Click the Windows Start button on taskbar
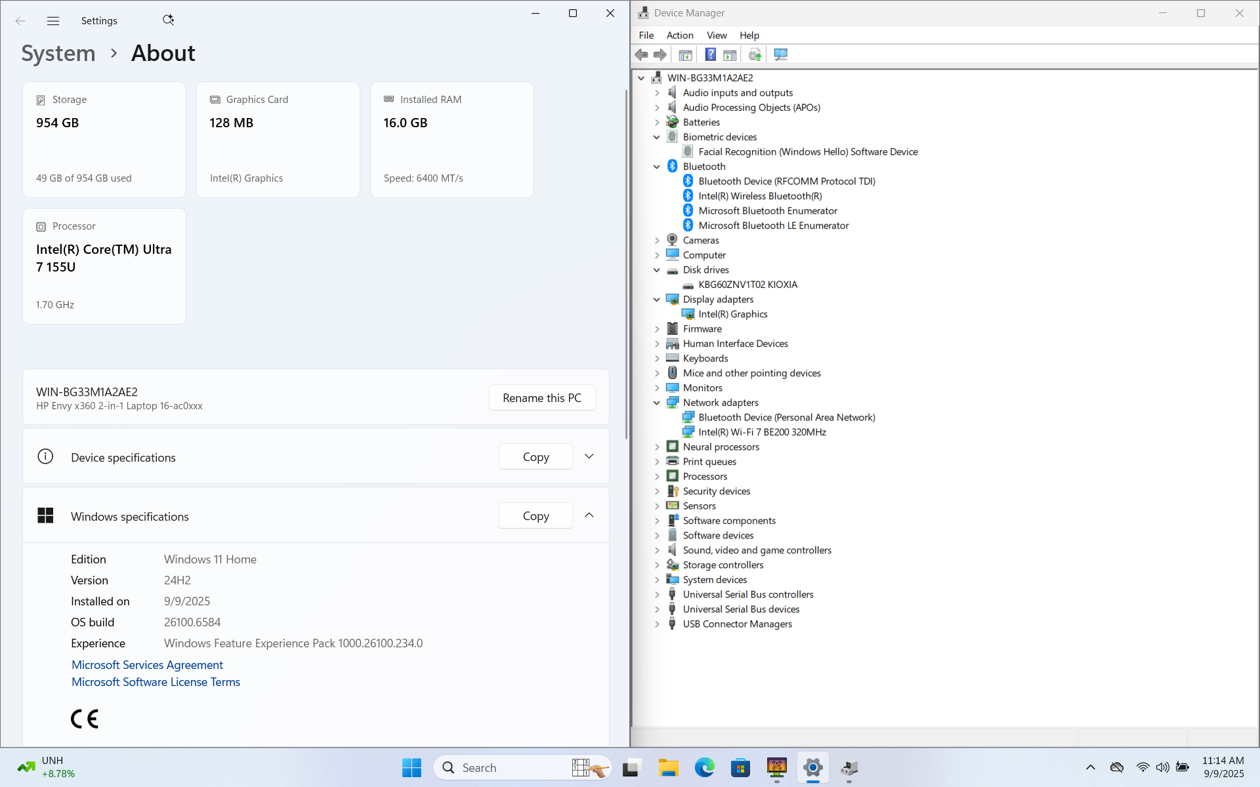This screenshot has width=1260, height=787. [x=411, y=767]
